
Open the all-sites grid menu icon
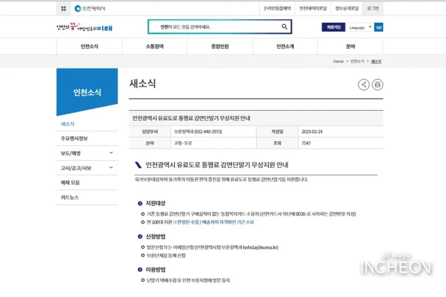point(64,8)
